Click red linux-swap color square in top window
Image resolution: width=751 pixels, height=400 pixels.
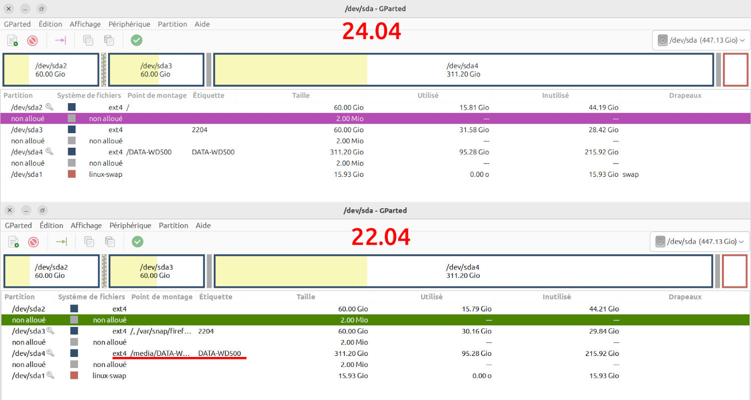[72, 174]
